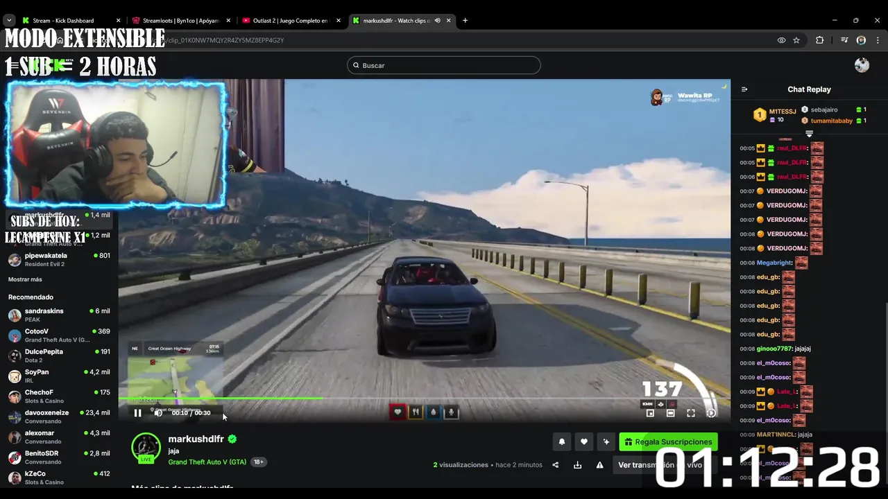Image resolution: width=888 pixels, height=499 pixels.
Task: Toggle notification bell for markushdlfr
Action: click(x=562, y=441)
